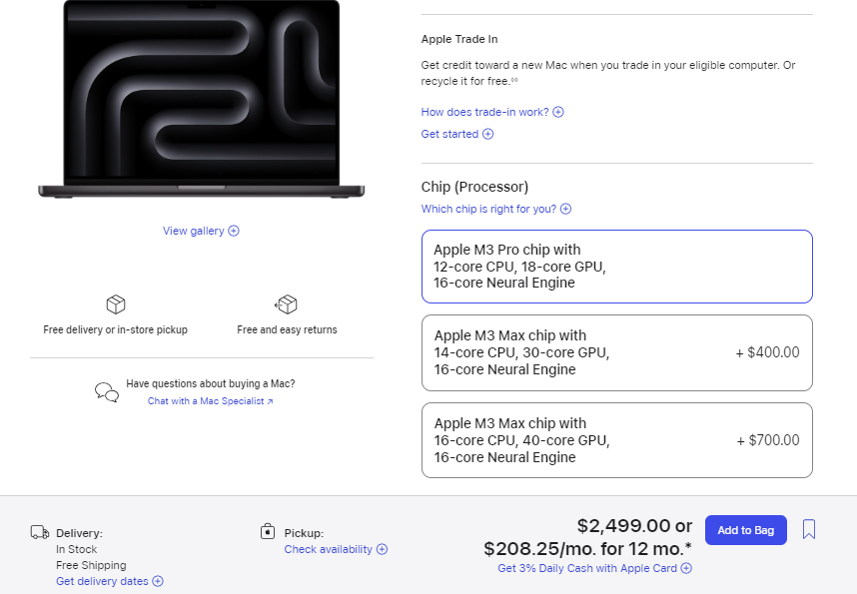Click plus icon beside Check availability
The image size is (857, 594).
382,549
